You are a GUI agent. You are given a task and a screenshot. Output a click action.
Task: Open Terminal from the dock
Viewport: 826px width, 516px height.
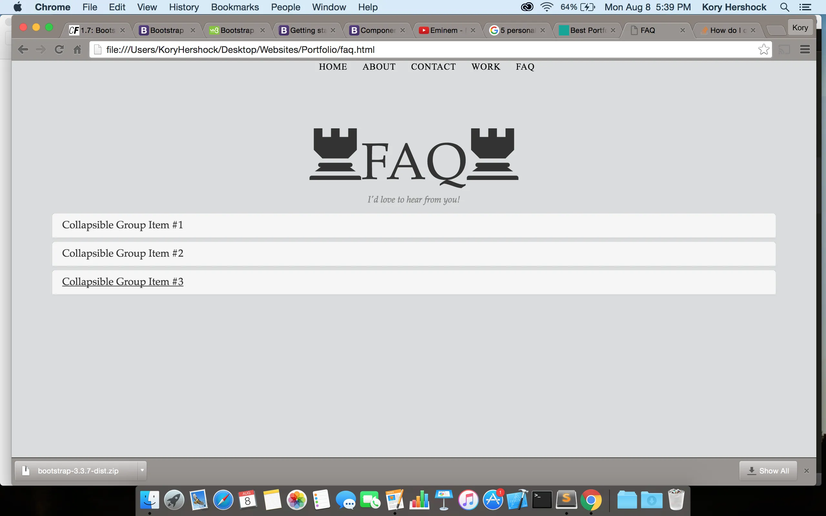point(542,500)
